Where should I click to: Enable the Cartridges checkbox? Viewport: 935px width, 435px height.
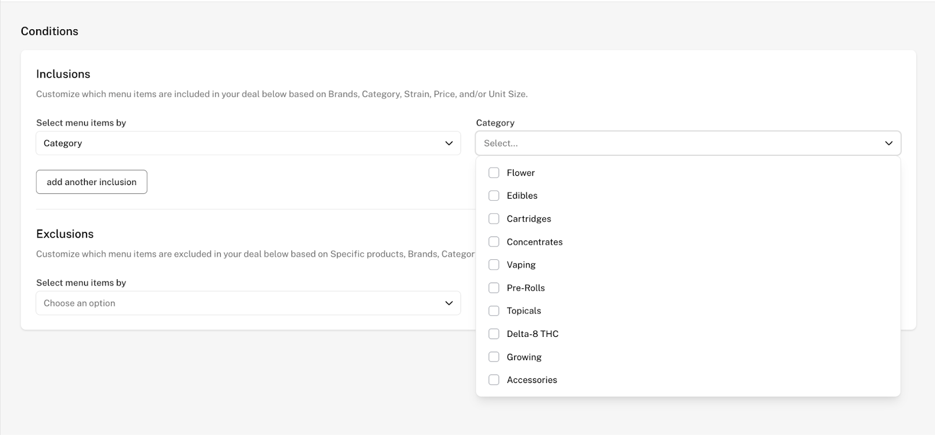(494, 218)
